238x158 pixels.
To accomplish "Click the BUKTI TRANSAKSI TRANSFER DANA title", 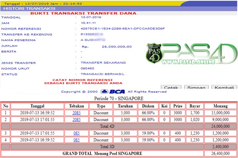I will 83,13.
